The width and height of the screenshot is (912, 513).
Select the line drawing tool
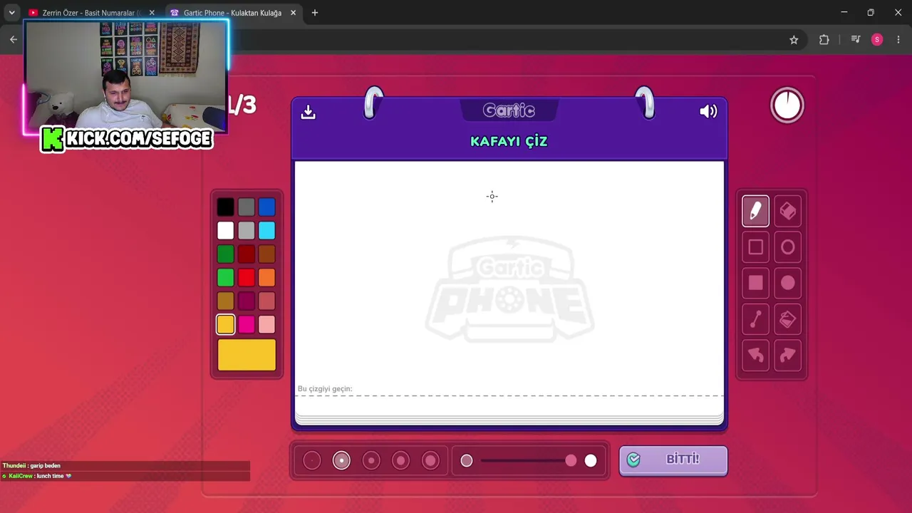pos(755,319)
